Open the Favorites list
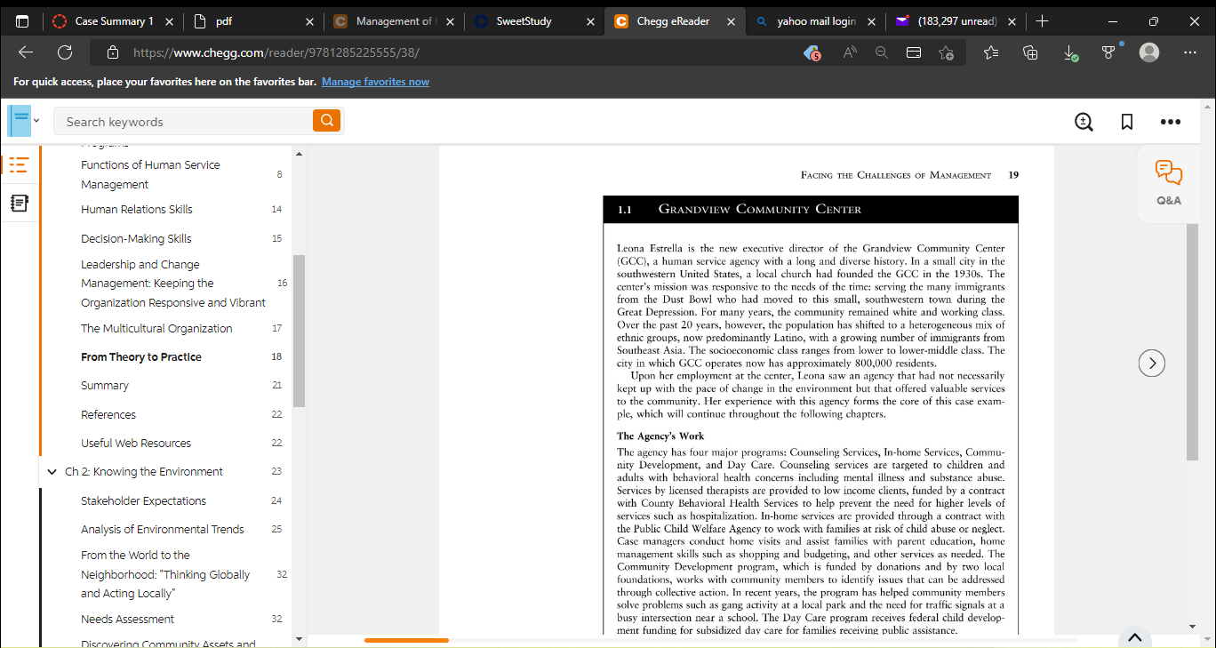Viewport: 1216px width, 648px height. 992,52
